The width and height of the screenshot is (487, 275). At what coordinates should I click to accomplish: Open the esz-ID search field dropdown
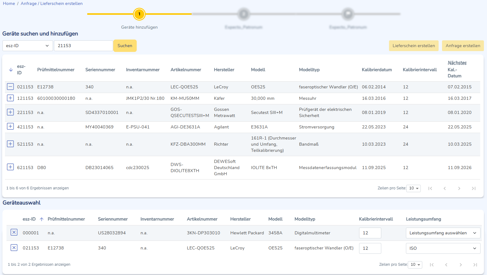tap(27, 46)
